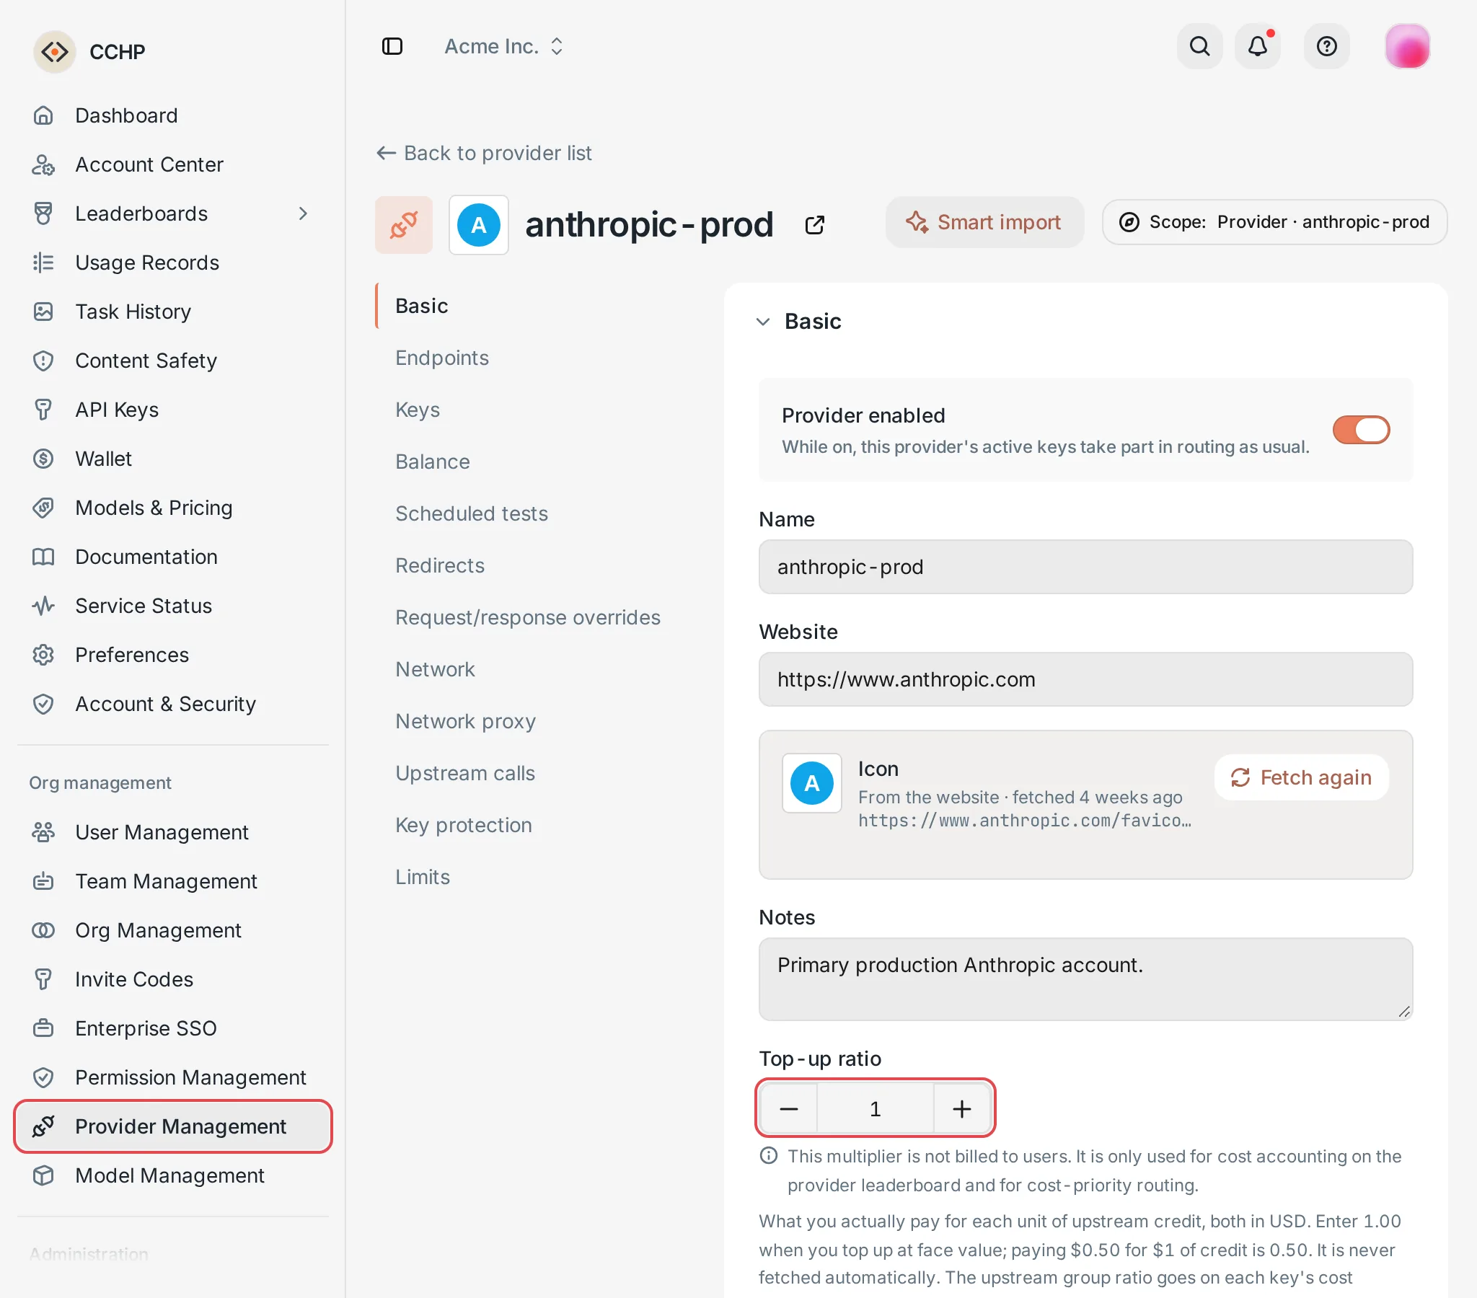This screenshot has height=1298, width=1477.
Task: View Service Status page
Action: pyautogui.click(x=172, y=606)
